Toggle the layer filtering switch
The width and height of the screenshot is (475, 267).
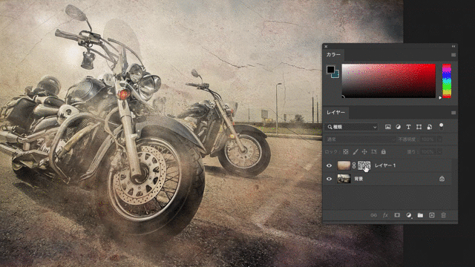click(441, 127)
